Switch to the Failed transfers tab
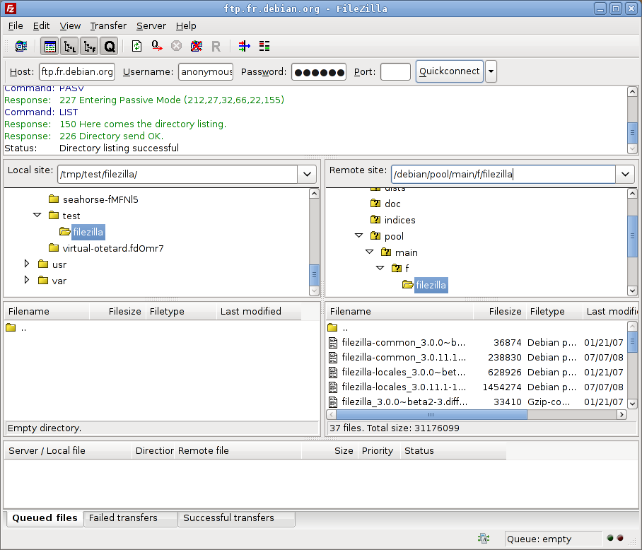This screenshot has width=642, height=550. 129,518
